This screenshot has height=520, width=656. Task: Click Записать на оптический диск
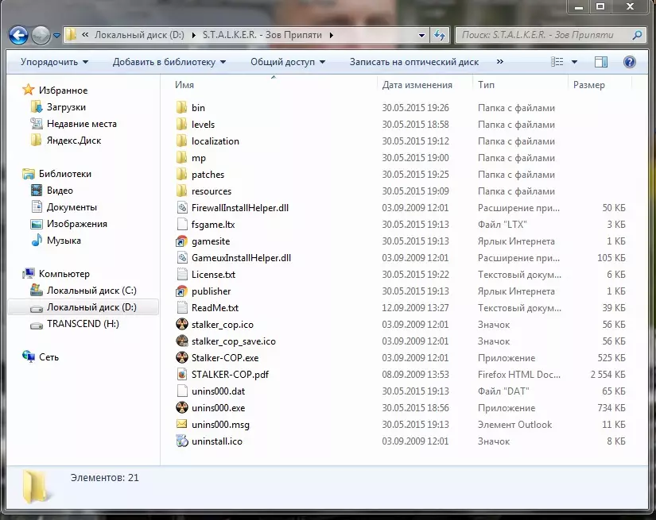pos(414,62)
